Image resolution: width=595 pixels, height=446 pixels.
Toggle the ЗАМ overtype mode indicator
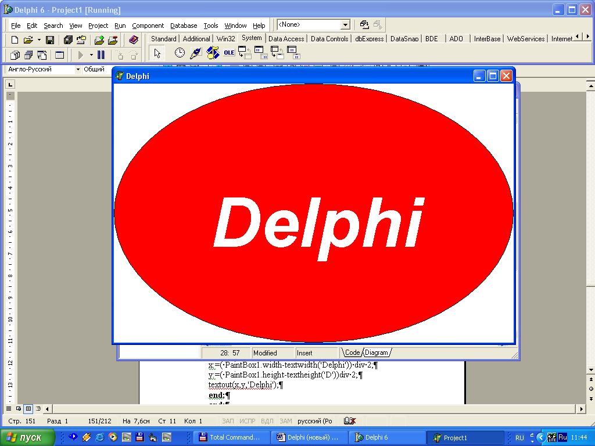pos(286,421)
